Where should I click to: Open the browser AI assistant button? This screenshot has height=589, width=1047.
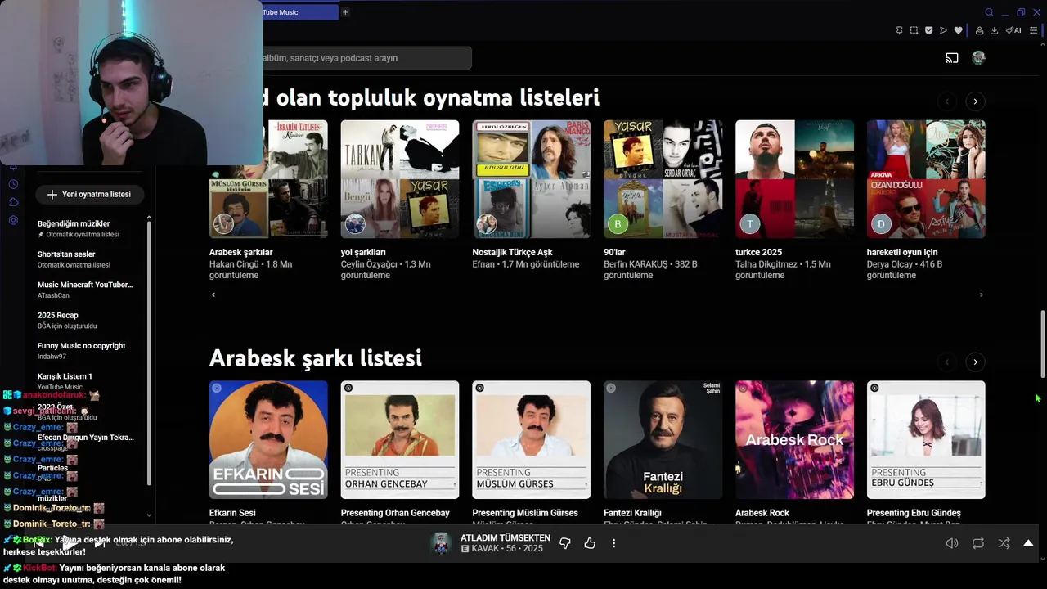1013,30
